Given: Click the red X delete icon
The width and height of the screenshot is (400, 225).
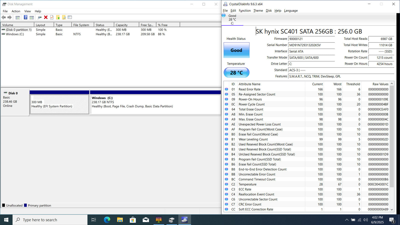Looking at the screenshot, I should click(46, 17).
